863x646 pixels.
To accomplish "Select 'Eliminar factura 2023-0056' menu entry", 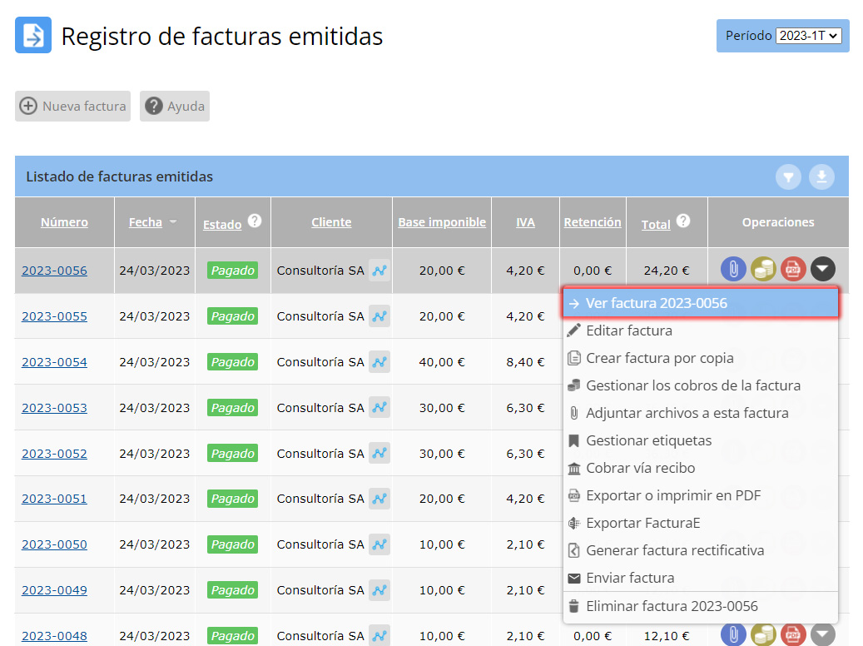I will click(672, 606).
